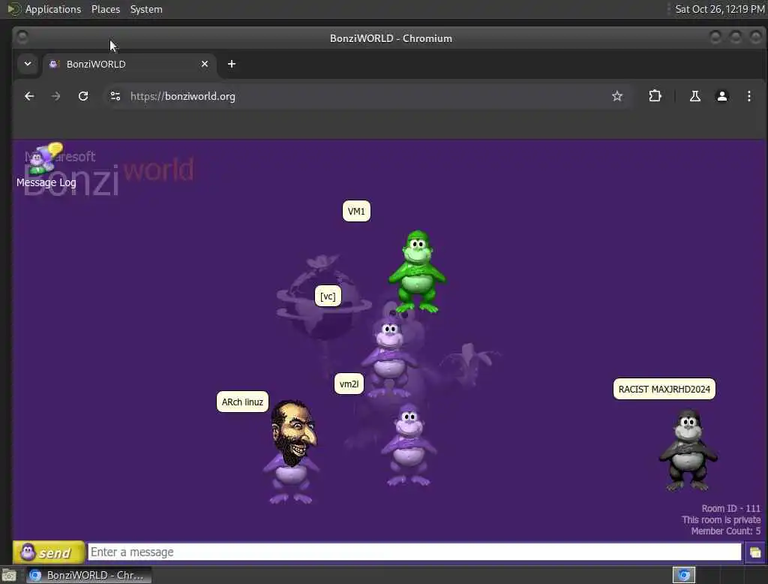
Task: Click the [vc] name label
Action: point(328,297)
